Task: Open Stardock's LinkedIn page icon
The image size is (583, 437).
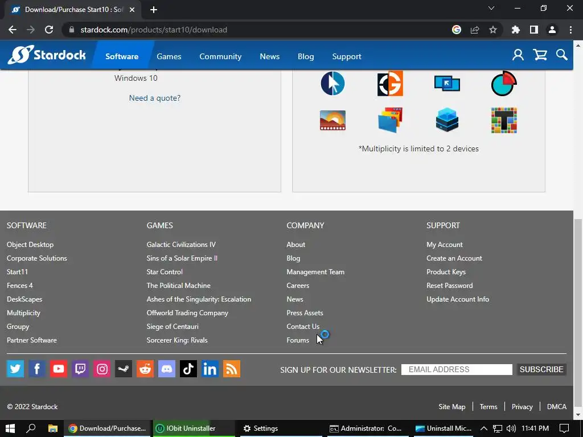Action: 210,369
